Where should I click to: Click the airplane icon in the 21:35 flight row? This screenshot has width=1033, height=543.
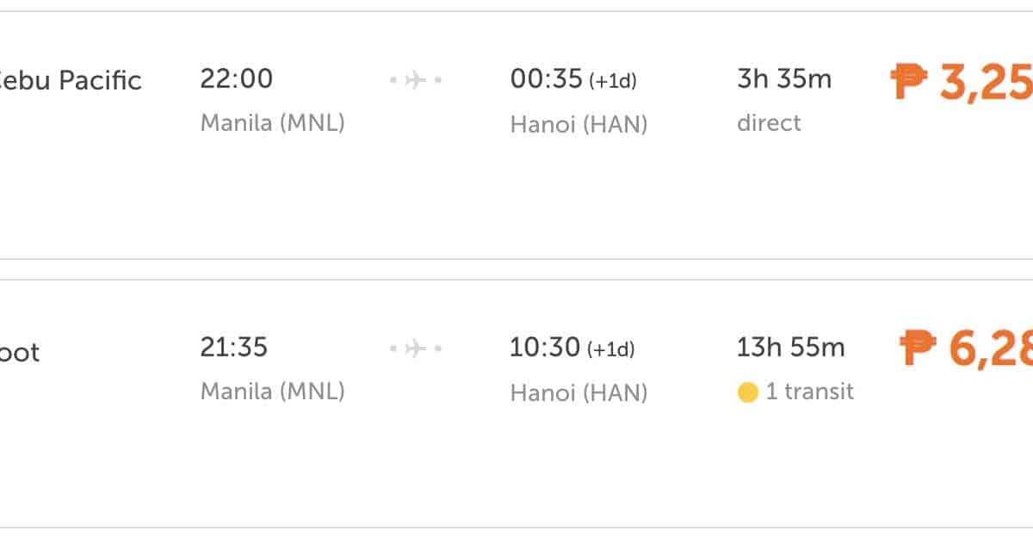(416, 349)
